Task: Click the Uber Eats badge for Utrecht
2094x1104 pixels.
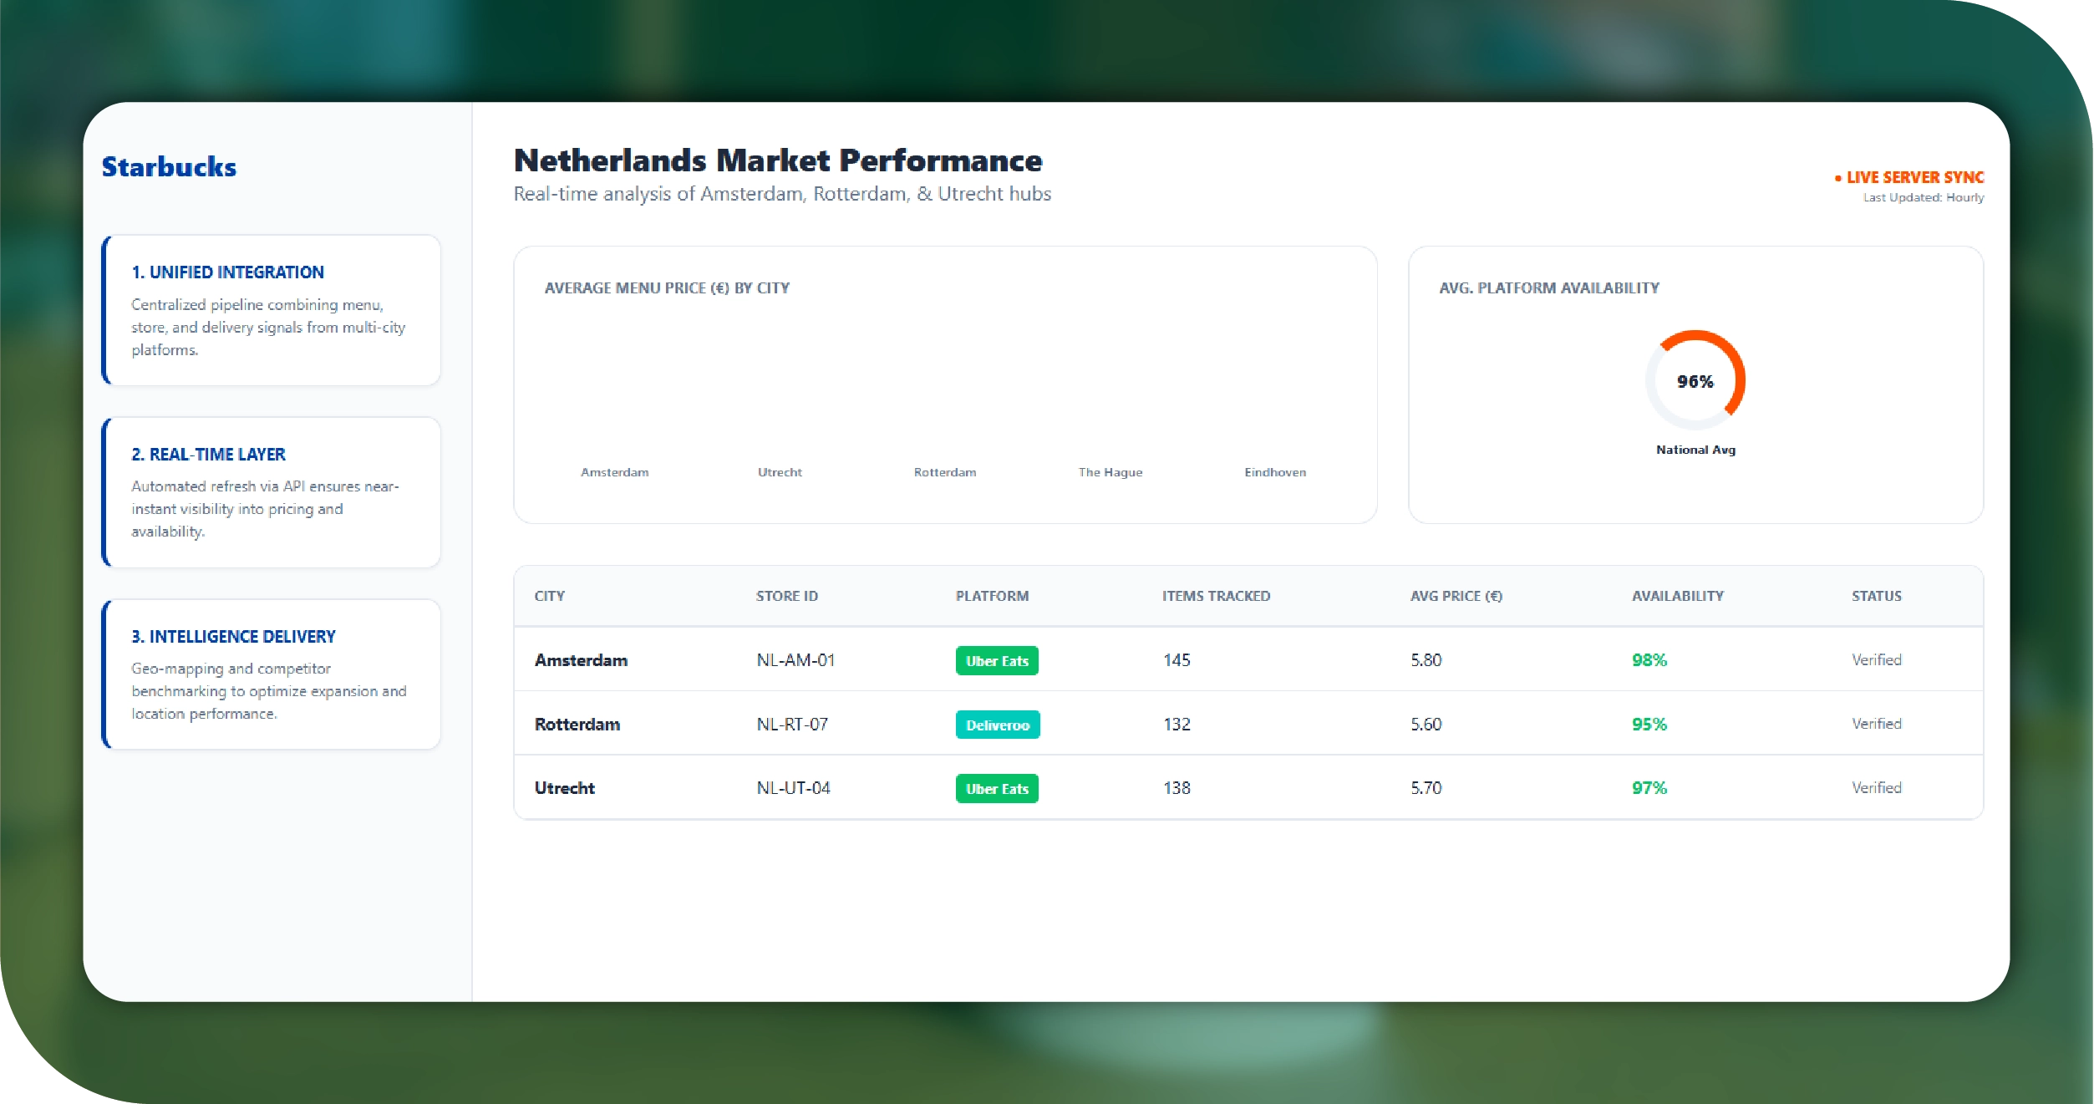Action: (x=997, y=789)
